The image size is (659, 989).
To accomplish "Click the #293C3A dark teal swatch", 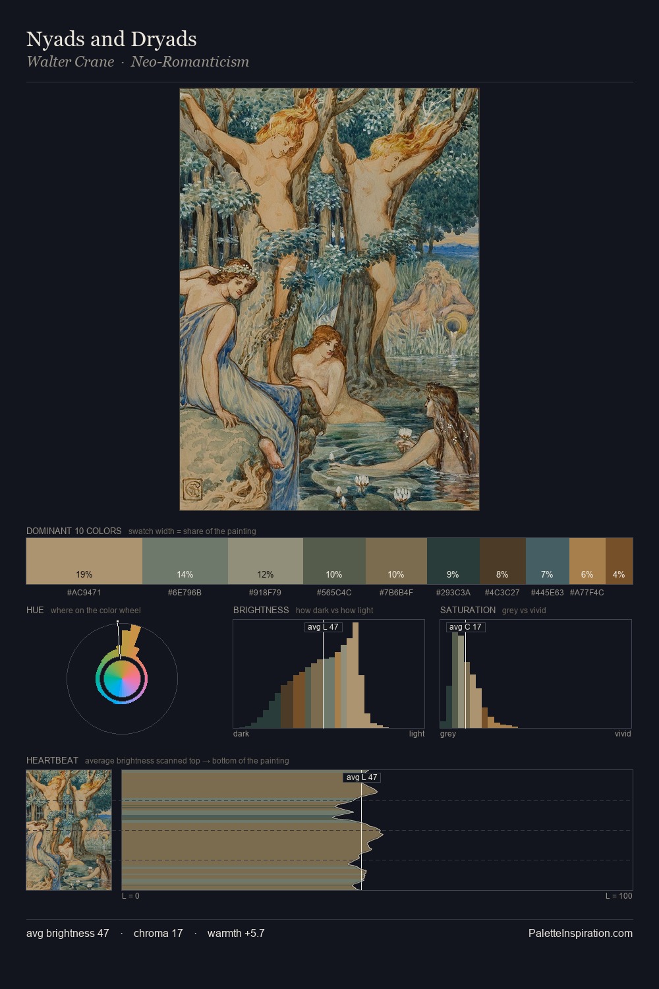I will (453, 561).
